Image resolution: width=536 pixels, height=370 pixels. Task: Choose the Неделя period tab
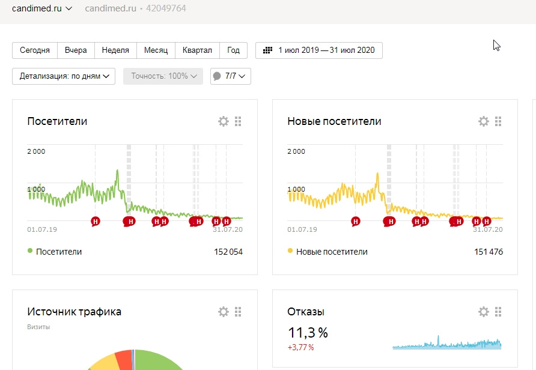115,50
